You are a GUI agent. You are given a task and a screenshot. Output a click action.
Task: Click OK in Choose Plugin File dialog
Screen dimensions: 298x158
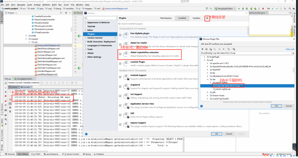[276, 106]
